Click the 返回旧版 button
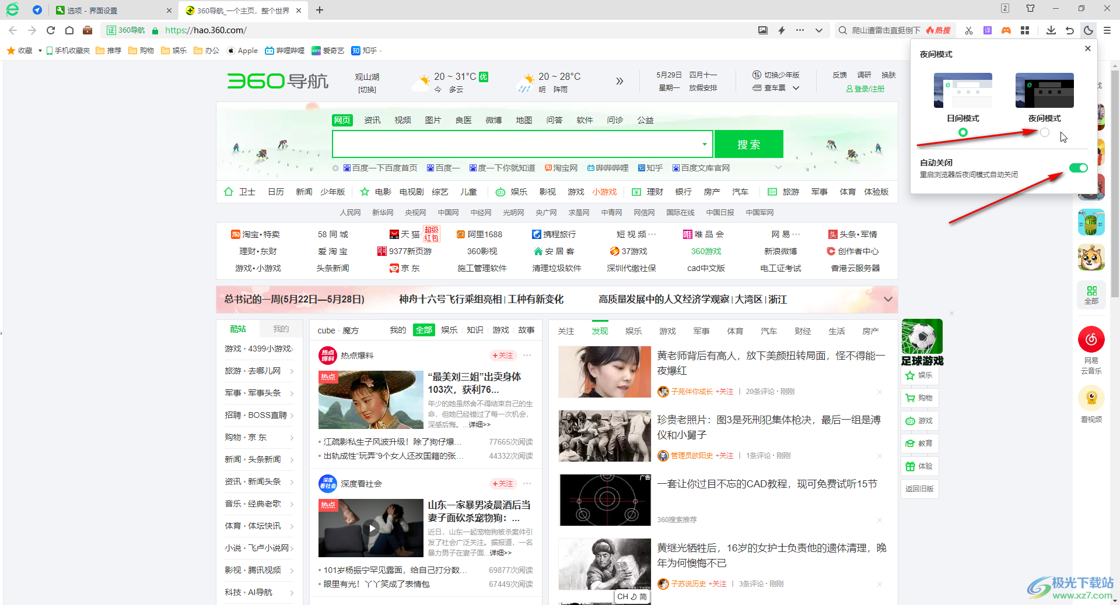The width and height of the screenshot is (1120, 605). pos(919,489)
